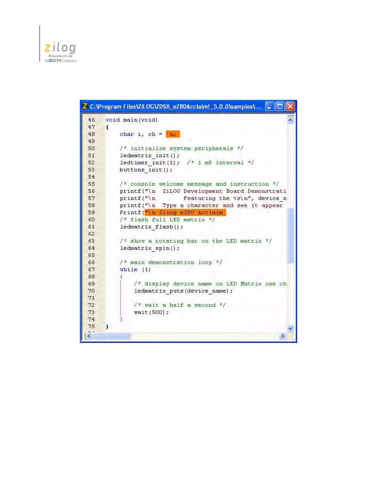Screen dimensions: 377x489
Task: Click the display device name comment
Action: coord(210,284)
